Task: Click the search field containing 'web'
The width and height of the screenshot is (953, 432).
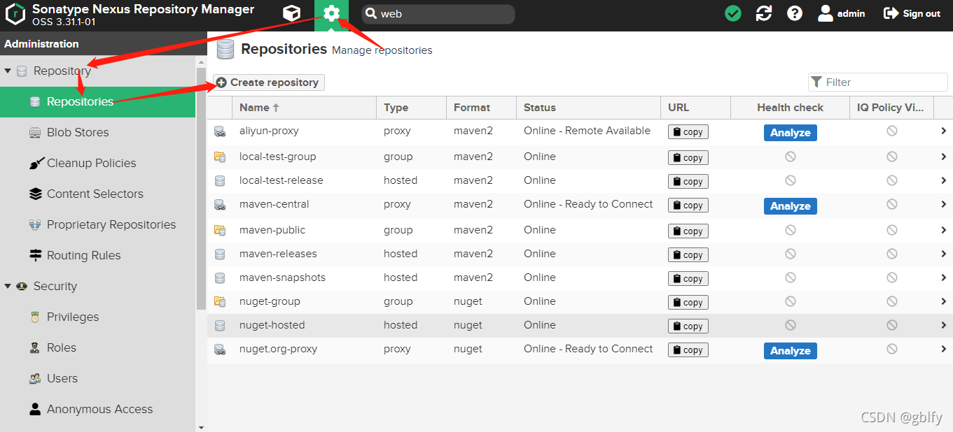Action: pyautogui.click(x=438, y=14)
